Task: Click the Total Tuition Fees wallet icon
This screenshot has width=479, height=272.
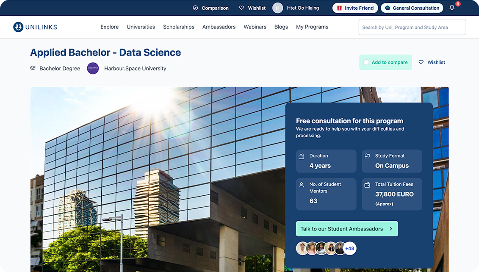Action: pyautogui.click(x=367, y=185)
